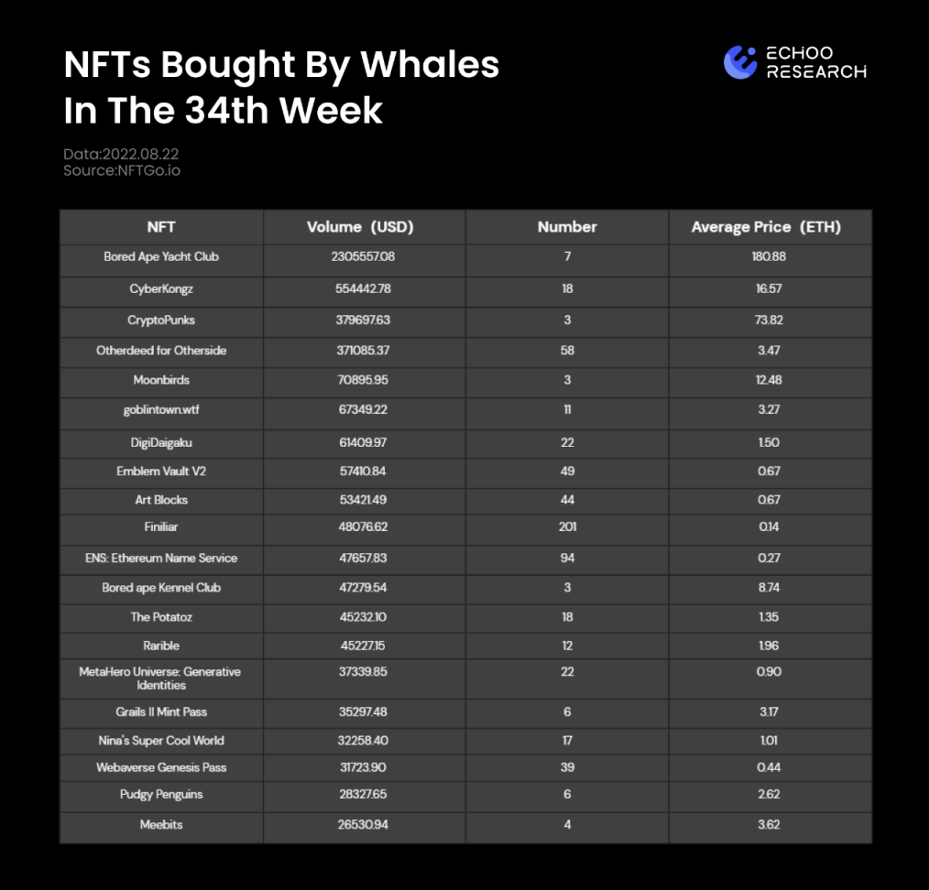Select the Pudgy Penguins row name
Viewport: 929px width, 890px height.
[x=161, y=795]
